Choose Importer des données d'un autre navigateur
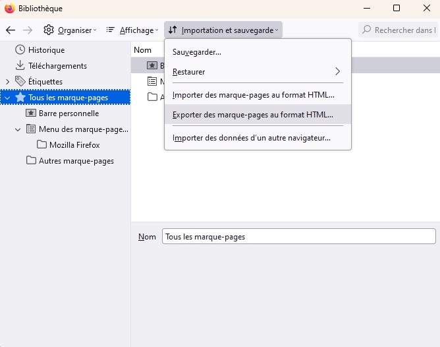The width and height of the screenshot is (440, 347). click(x=252, y=138)
